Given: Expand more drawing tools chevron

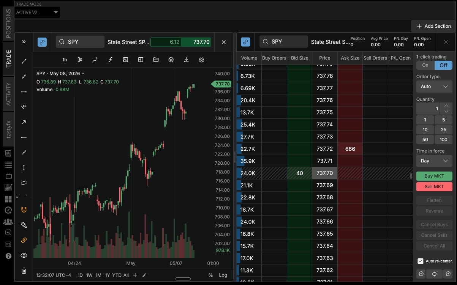Looking at the screenshot, I should point(17,197).
